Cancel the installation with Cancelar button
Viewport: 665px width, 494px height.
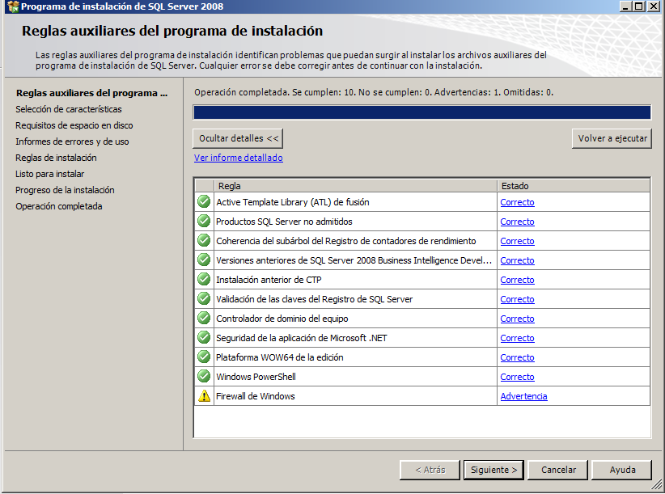pos(558,470)
